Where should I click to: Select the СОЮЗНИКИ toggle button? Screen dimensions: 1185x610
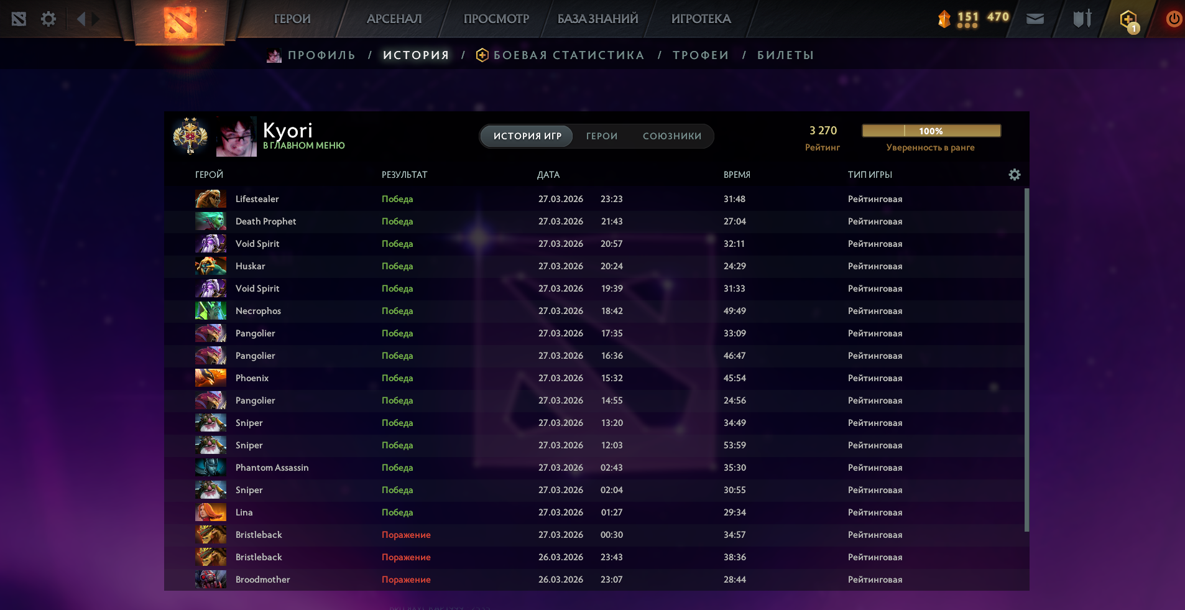coord(672,136)
